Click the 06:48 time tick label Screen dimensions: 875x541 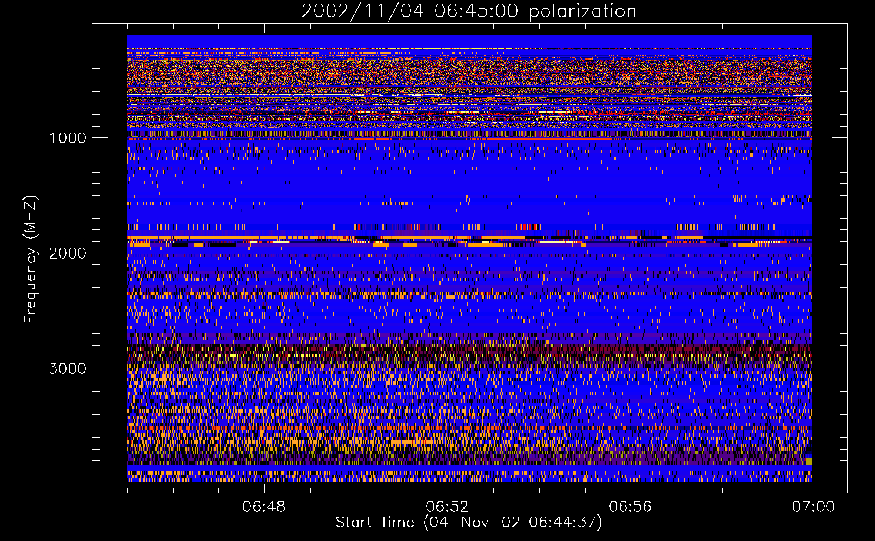(x=264, y=507)
